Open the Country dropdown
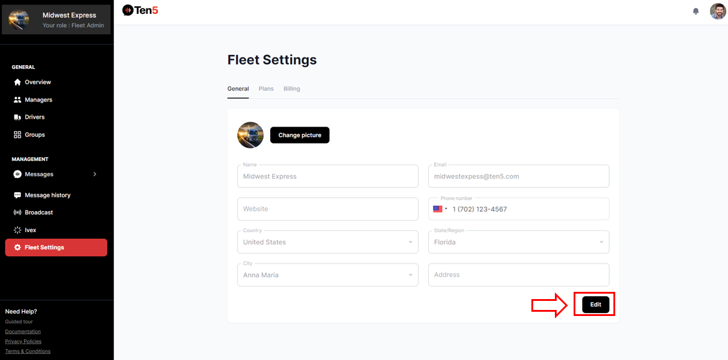728x360 pixels. (410, 242)
